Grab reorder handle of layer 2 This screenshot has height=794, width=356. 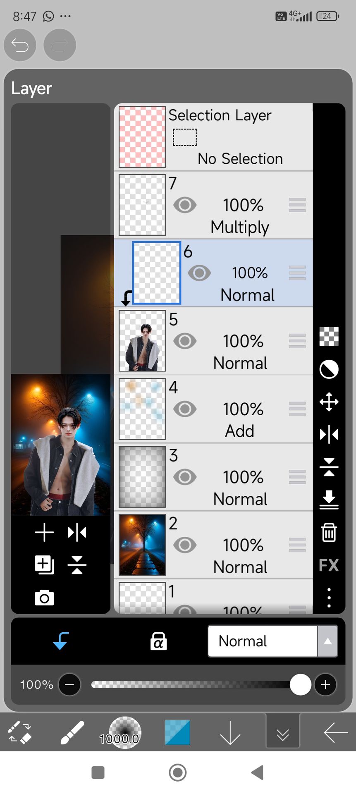click(297, 545)
